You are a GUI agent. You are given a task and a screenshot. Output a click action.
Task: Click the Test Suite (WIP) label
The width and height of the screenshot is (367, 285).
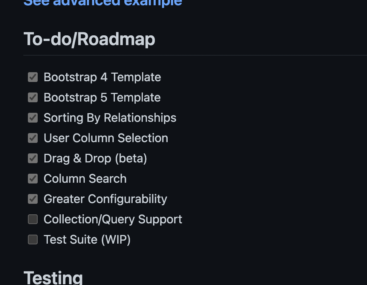(x=87, y=240)
